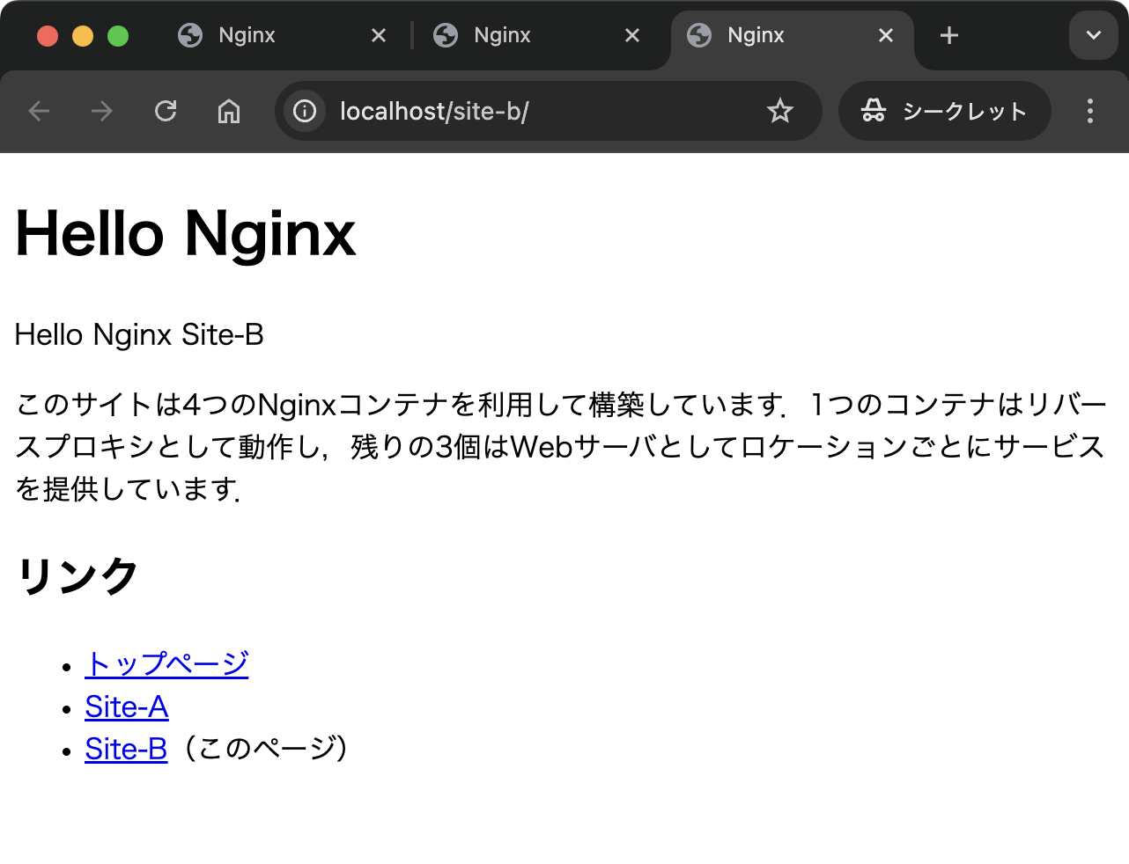
Task: Click the browser back arrow
Action: click(x=39, y=111)
